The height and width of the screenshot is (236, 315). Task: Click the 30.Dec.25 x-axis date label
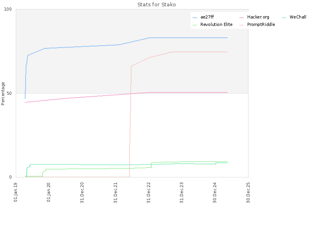tap(248, 193)
